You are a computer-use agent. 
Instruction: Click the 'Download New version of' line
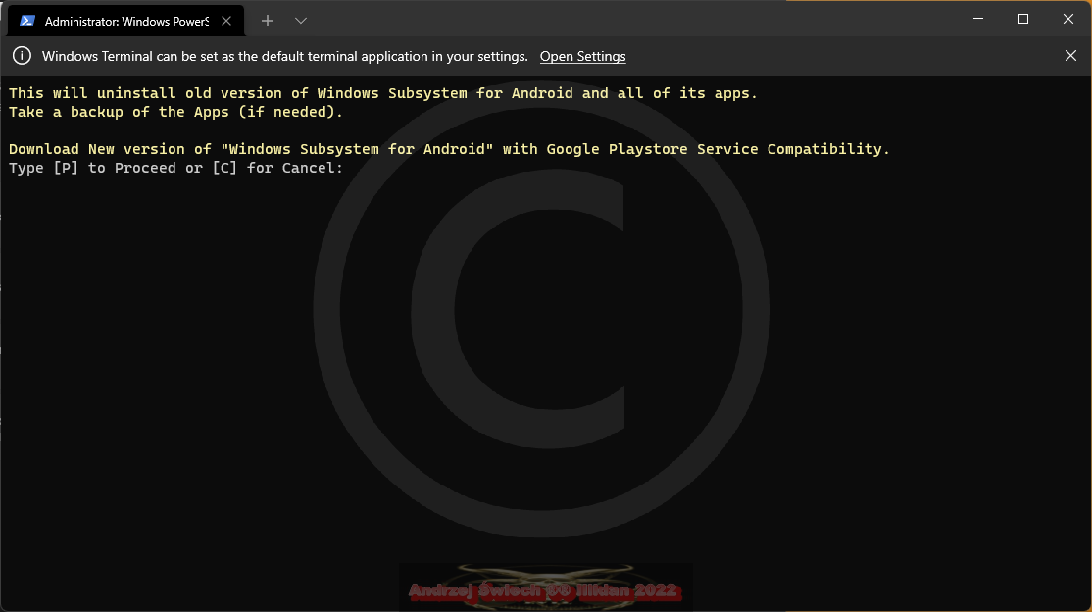[x=449, y=149]
